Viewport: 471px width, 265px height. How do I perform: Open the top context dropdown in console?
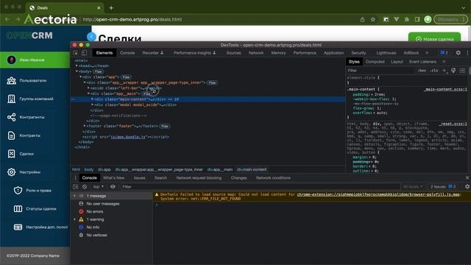[98, 186]
